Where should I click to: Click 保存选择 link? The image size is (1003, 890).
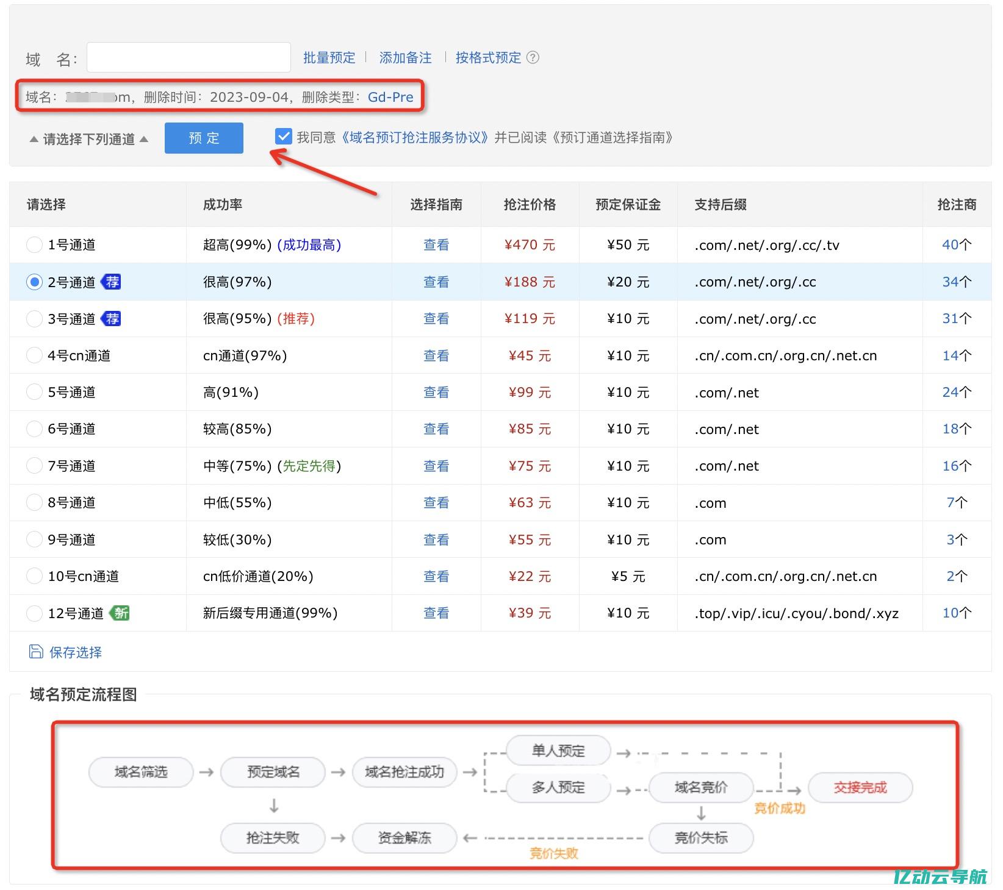point(75,652)
